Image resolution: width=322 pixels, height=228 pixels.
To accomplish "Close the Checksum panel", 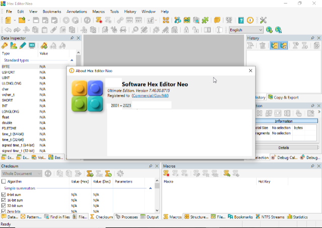I will (x=157, y=166).
